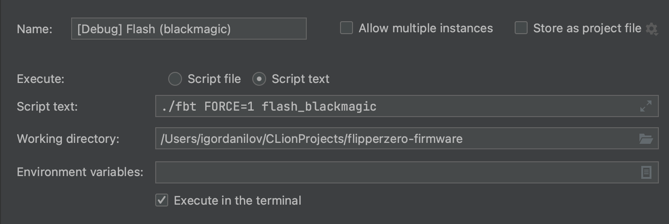Browse for working directory folder
Viewport: 669px width, 224px height.
645,139
